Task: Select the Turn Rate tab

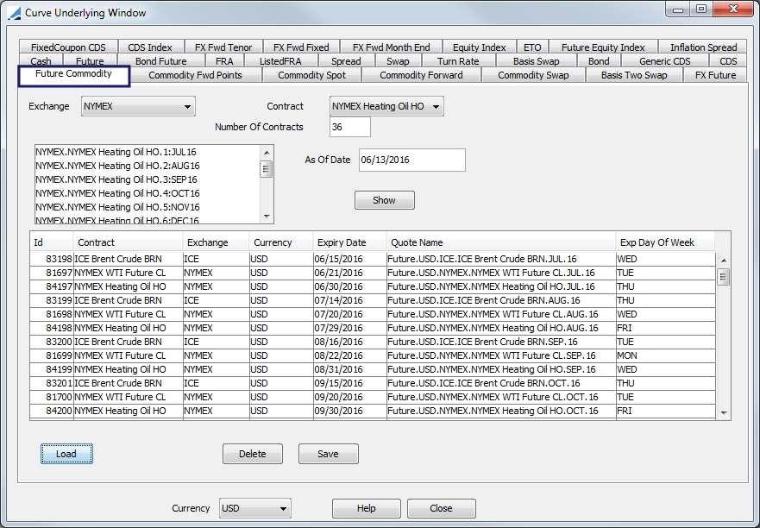Action: click(458, 61)
